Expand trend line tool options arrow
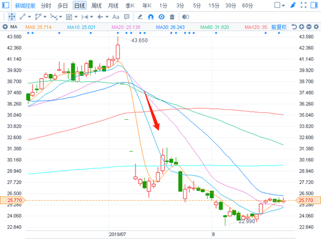Screen dimensions: 321x239 (30, 17)
